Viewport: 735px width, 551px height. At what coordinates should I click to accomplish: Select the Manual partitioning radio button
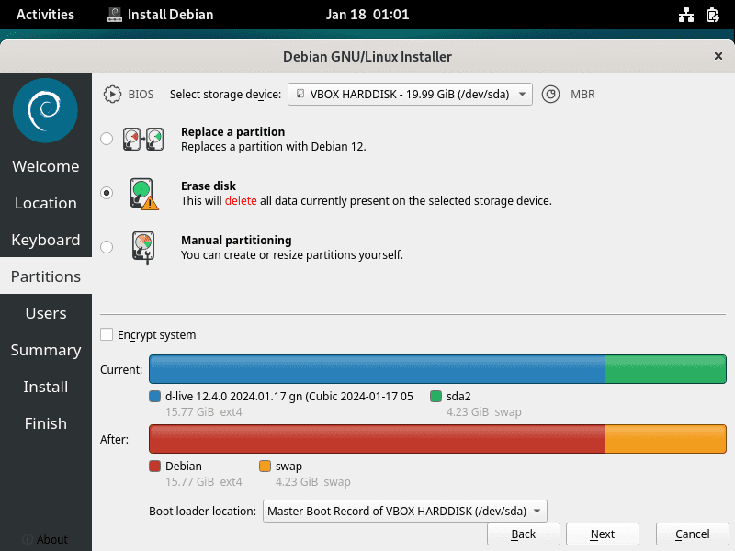click(107, 247)
